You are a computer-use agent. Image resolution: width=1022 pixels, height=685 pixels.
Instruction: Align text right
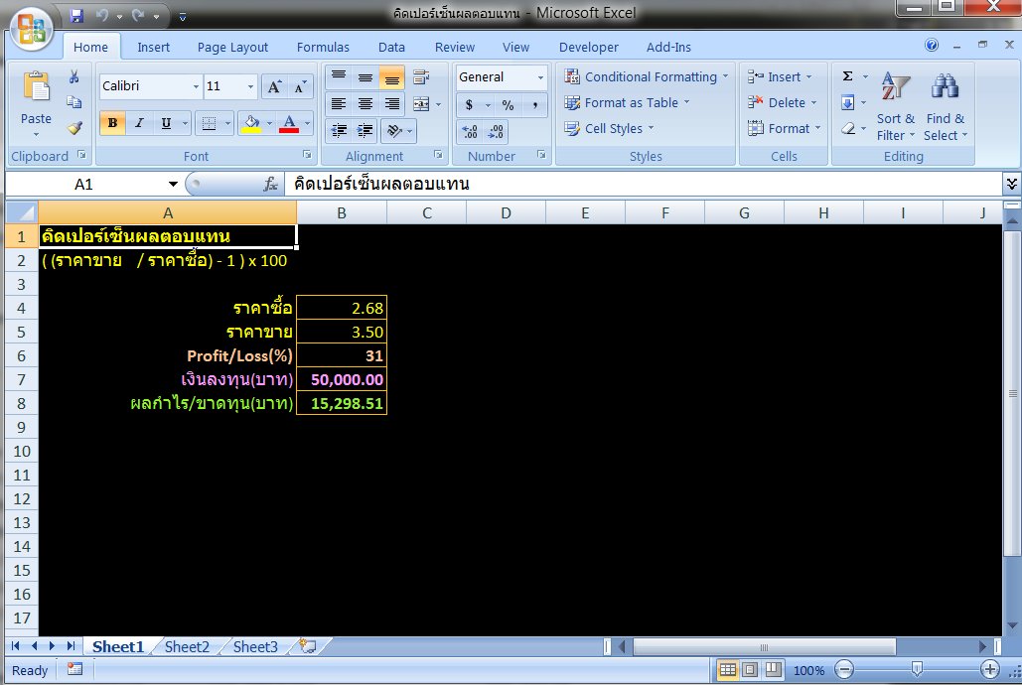tap(391, 103)
